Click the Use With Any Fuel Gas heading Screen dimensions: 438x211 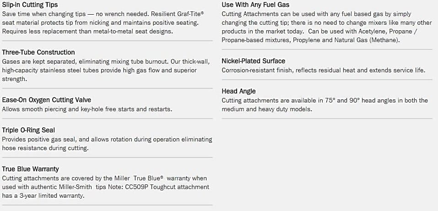pyautogui.click(x=255, y=5)
